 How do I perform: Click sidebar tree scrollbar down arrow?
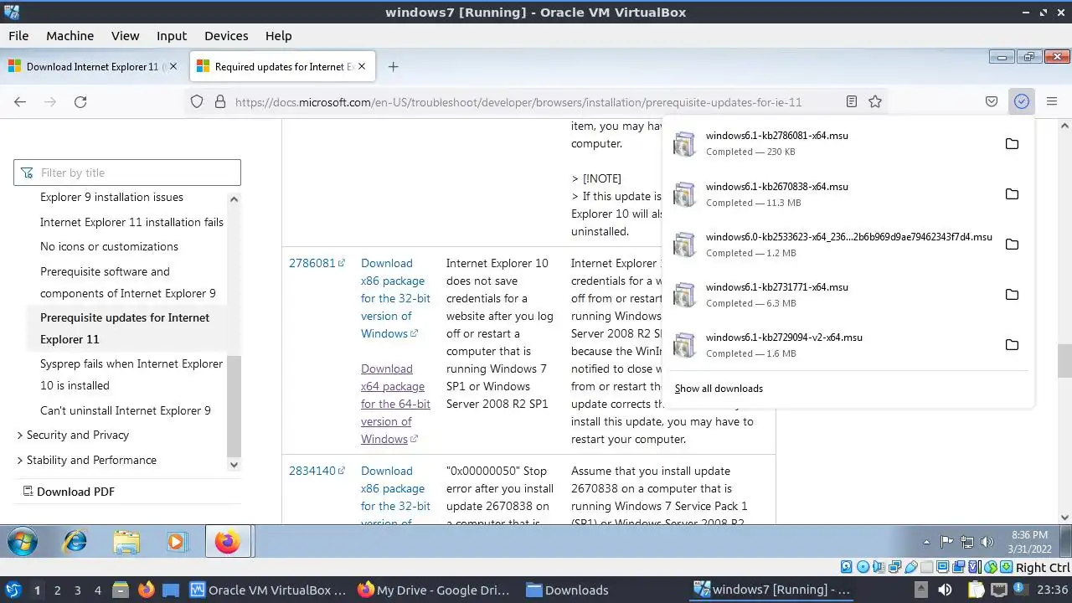coord(234,464)
